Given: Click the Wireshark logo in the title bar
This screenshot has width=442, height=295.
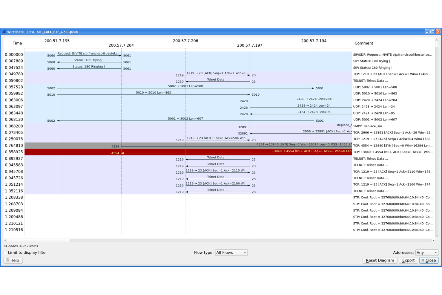Looking at the screenshot, I should (x=4, y=31).
